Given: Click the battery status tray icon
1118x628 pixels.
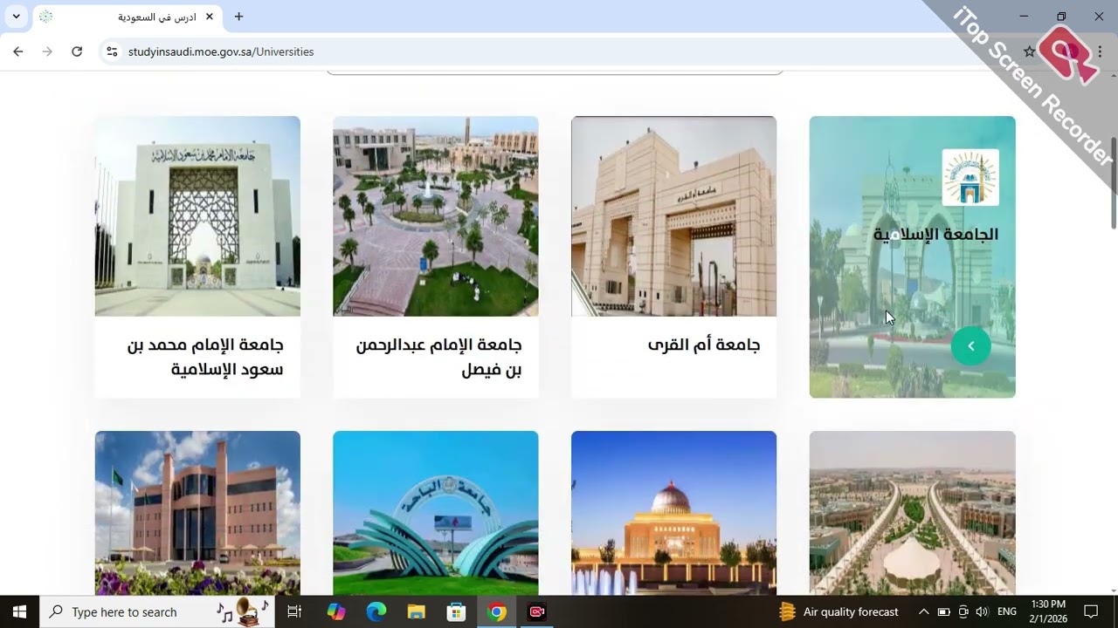Looking at the screenshot, I should 943,611.
